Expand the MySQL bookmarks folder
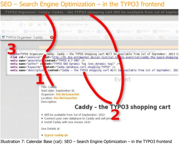Image resolution: width=179 pixels, height=145 pixels. [x=125, y=31]
